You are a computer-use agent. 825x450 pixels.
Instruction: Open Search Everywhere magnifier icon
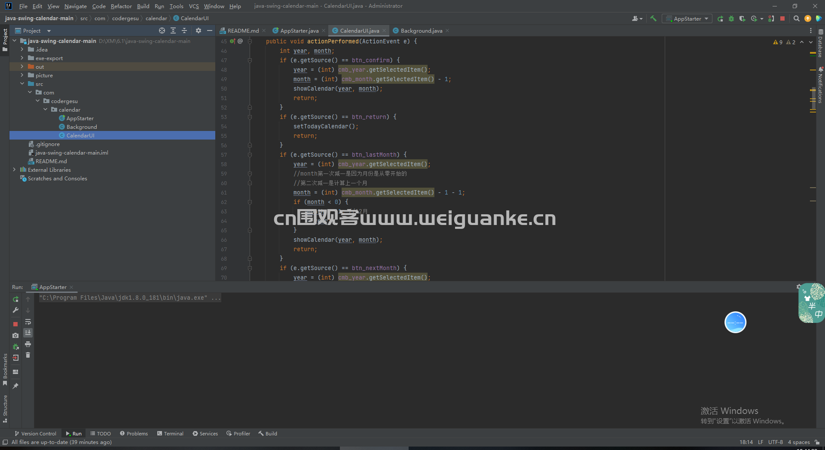(796, 18)
